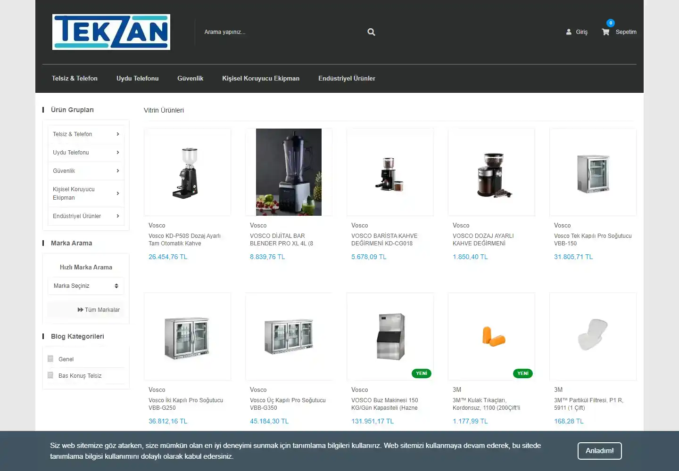Screen dimensions: 679x471
Task: Expand the Uydu Telefonu sidebar chevron
Action: coord(118,153)
